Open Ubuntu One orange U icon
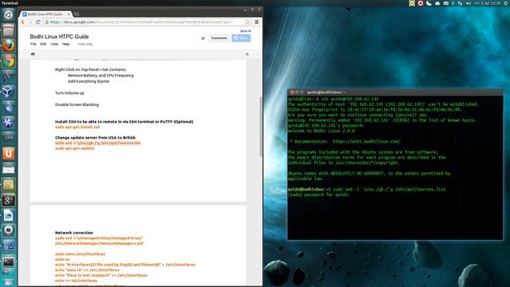This screenshot has width=510, height=287. point(9,153)
